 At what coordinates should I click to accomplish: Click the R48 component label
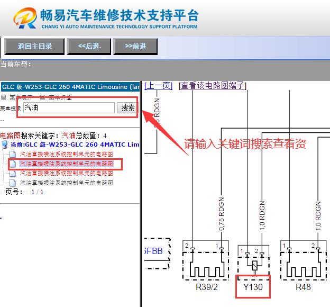click(x=303, y=287)
